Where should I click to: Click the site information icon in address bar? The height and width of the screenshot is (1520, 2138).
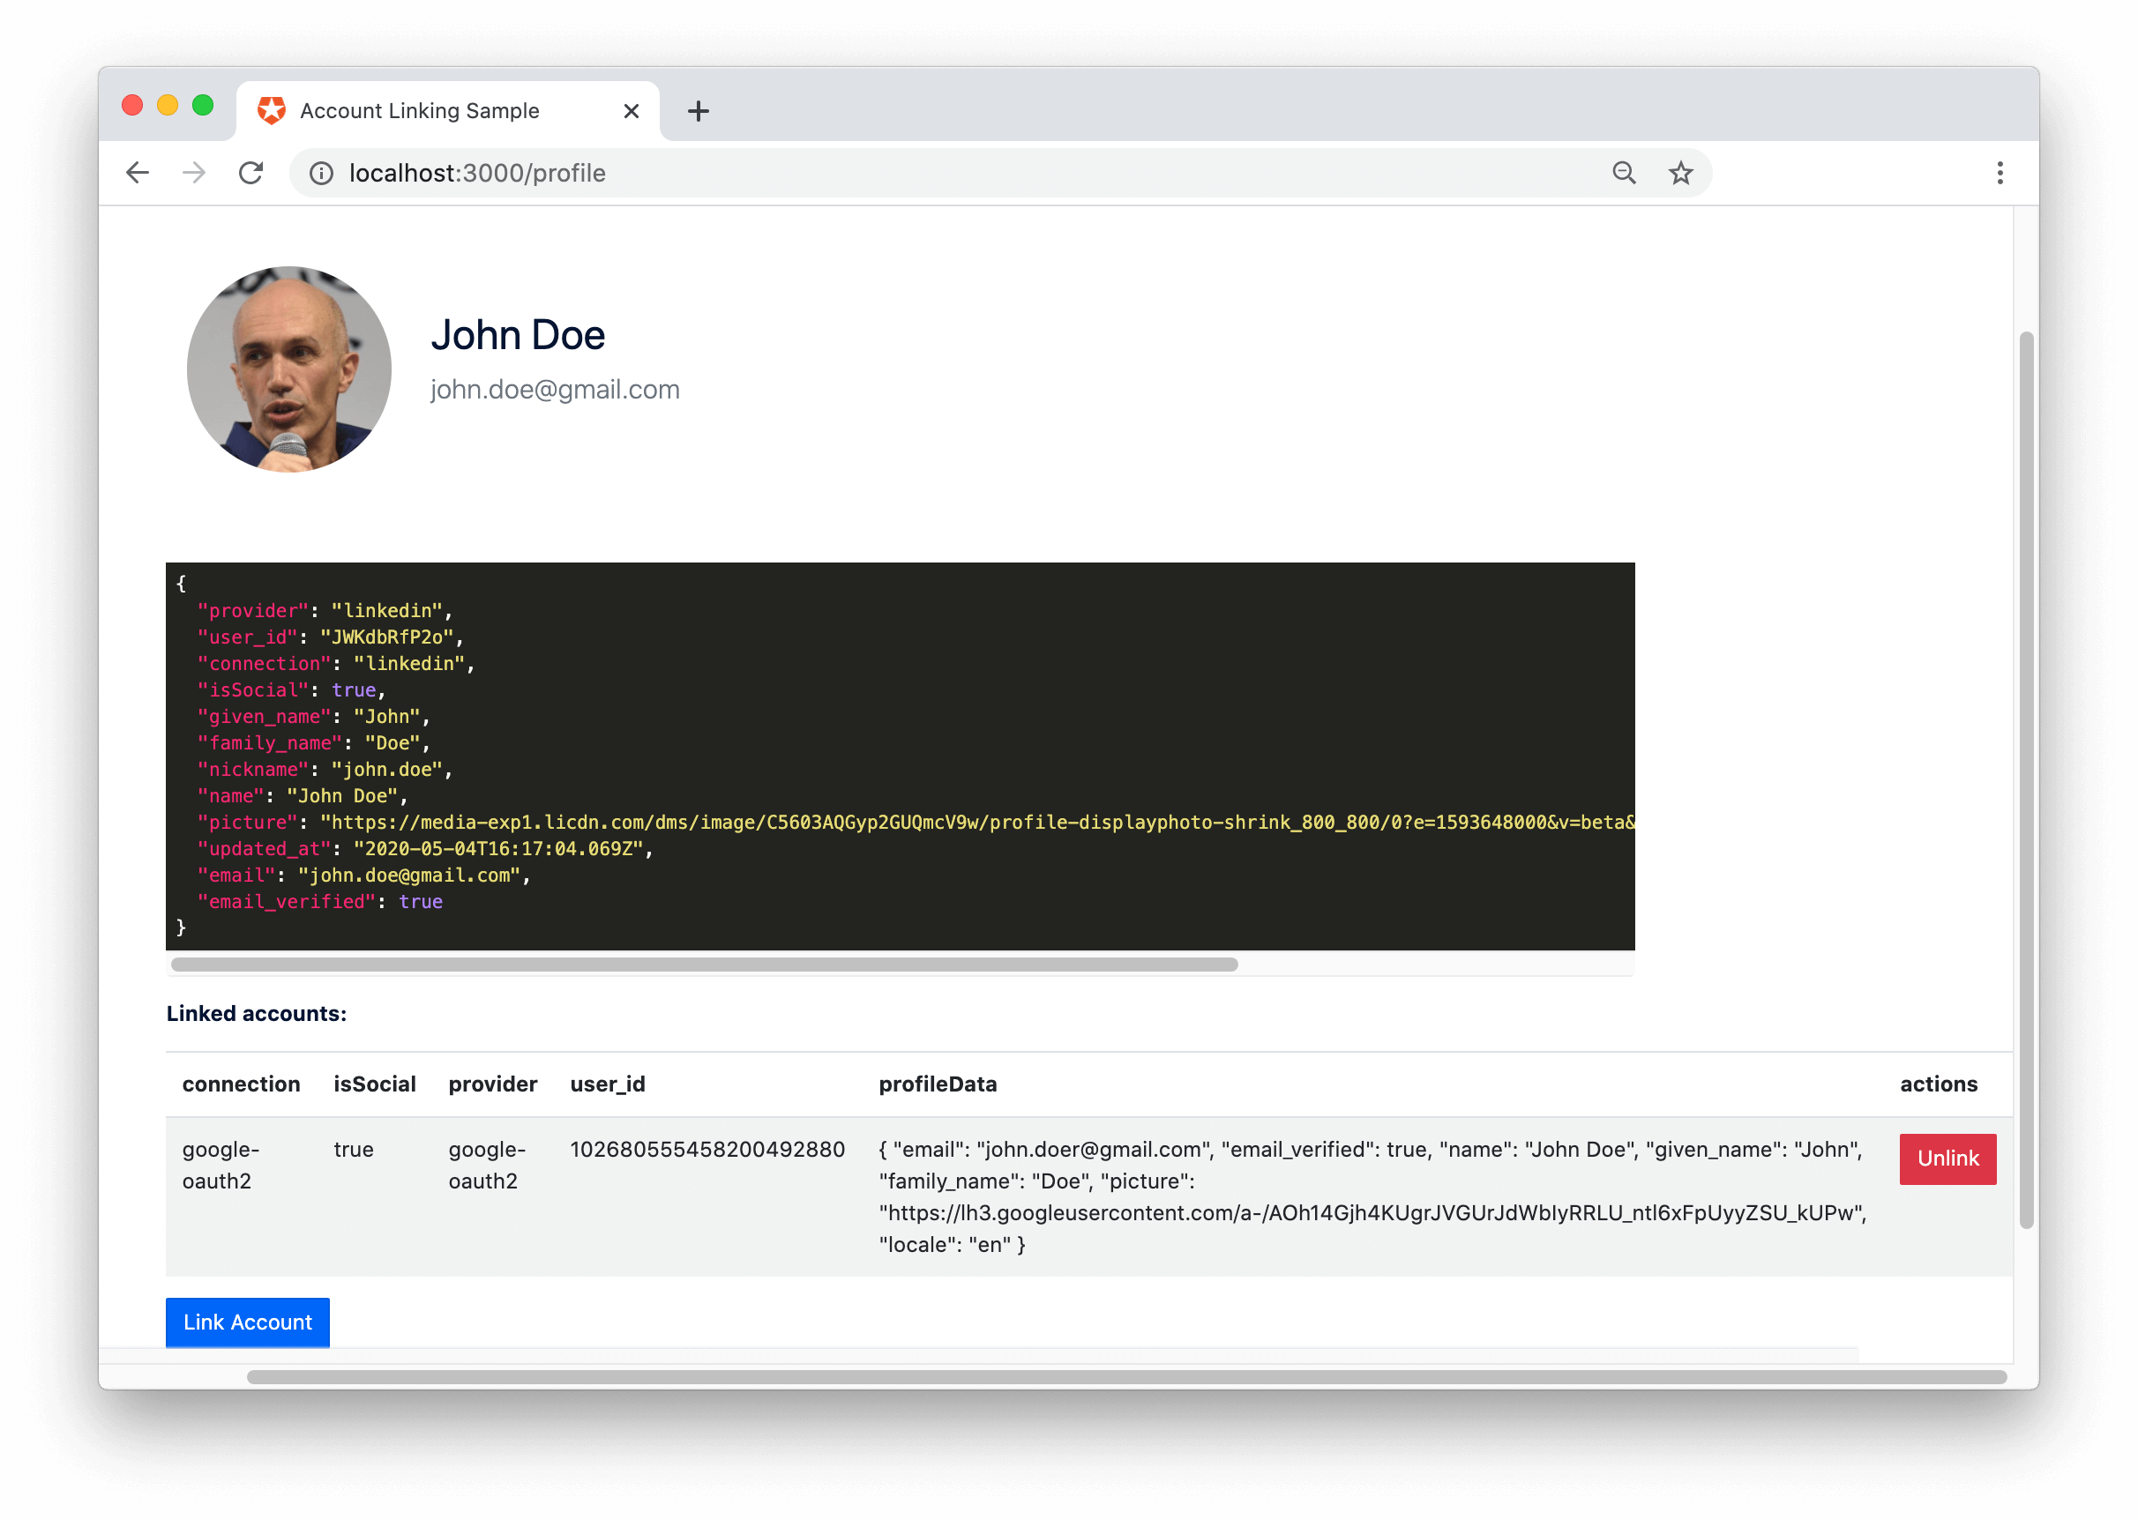click(321, 173)
